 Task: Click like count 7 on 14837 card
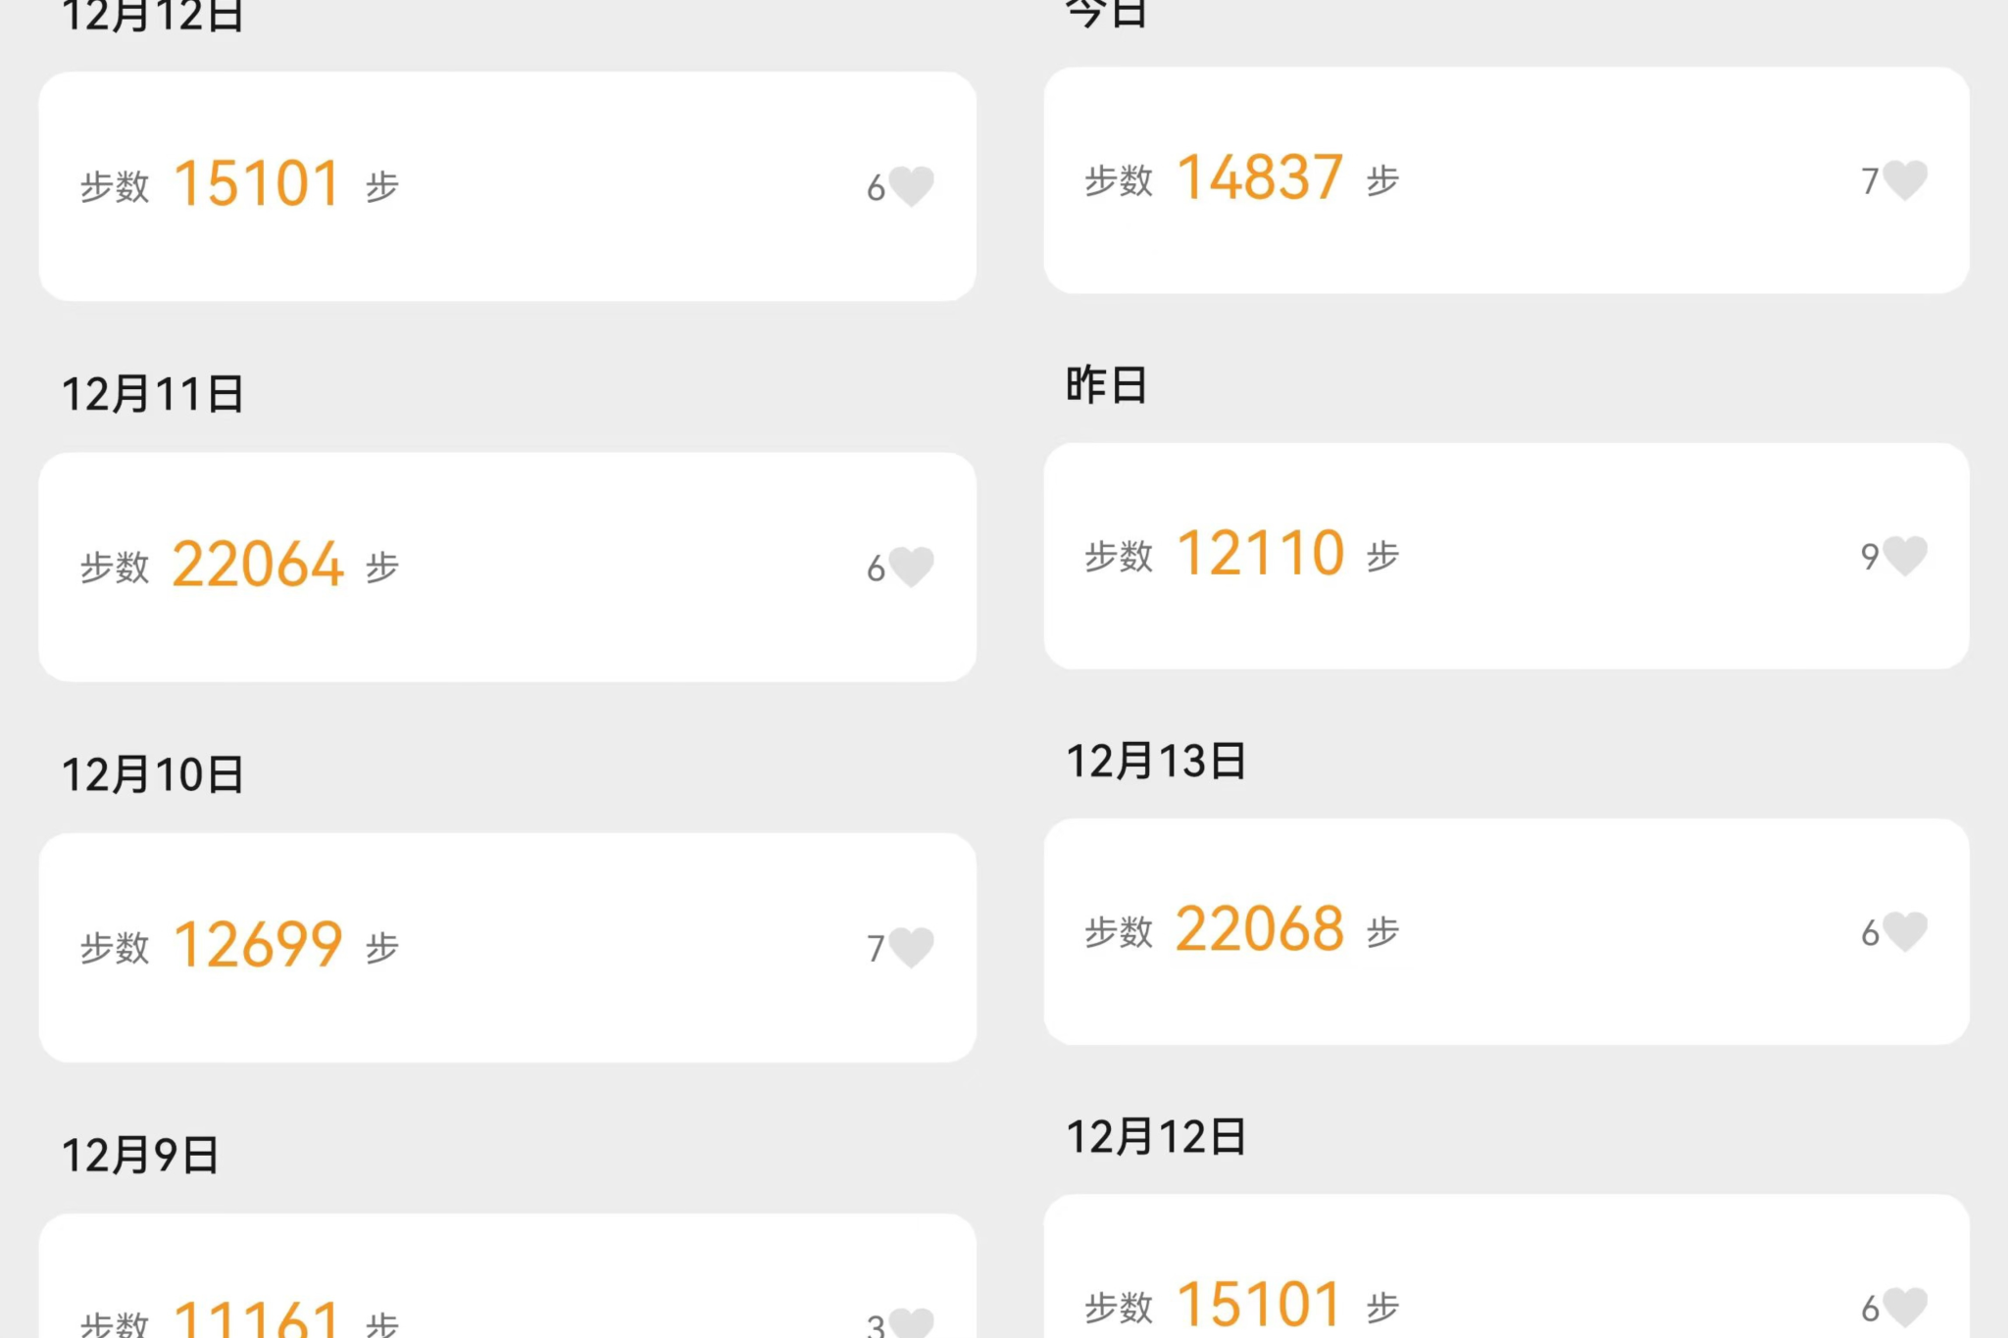click(1870, 181)
